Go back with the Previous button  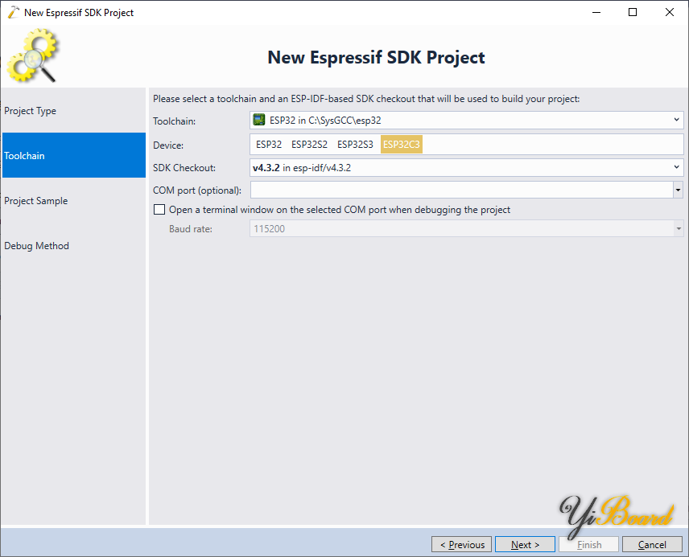461,544
